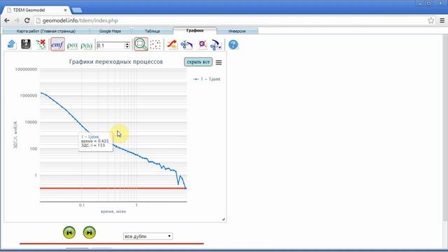Click the floppy disk save icon
448x252 pixels.
(26, 44)
